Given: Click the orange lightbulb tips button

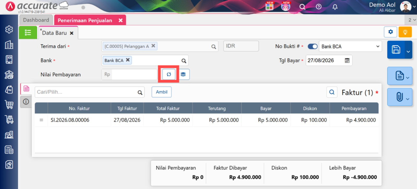Looking at the screenshot, I should click(405, 32).
